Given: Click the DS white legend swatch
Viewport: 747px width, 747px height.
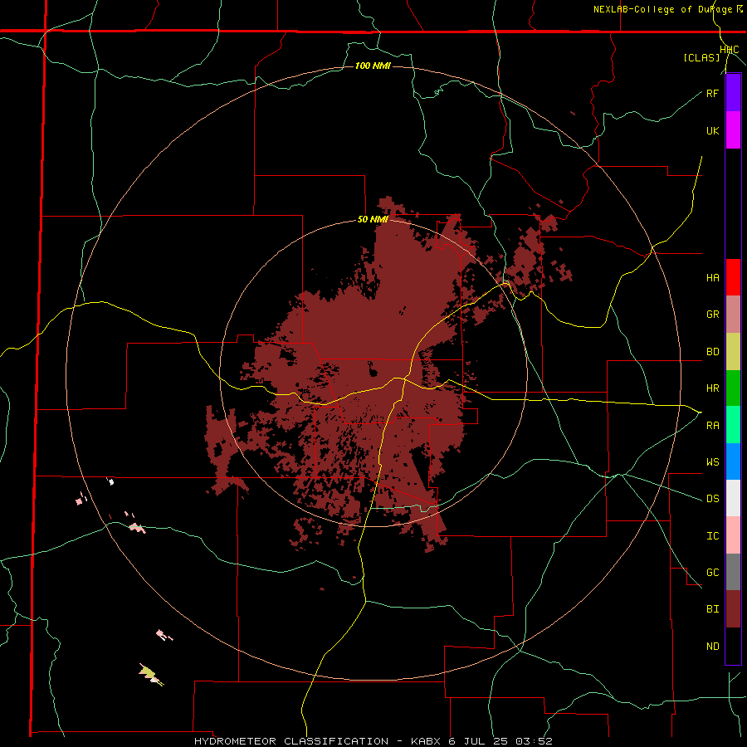Looking at the screenshot, I should [x=733, y=498].
